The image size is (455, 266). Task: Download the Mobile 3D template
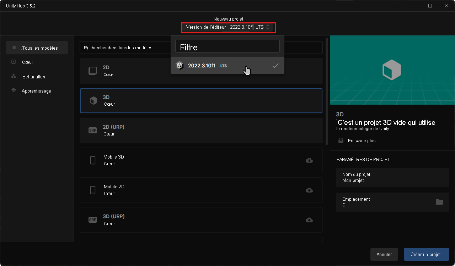[309, 160]
